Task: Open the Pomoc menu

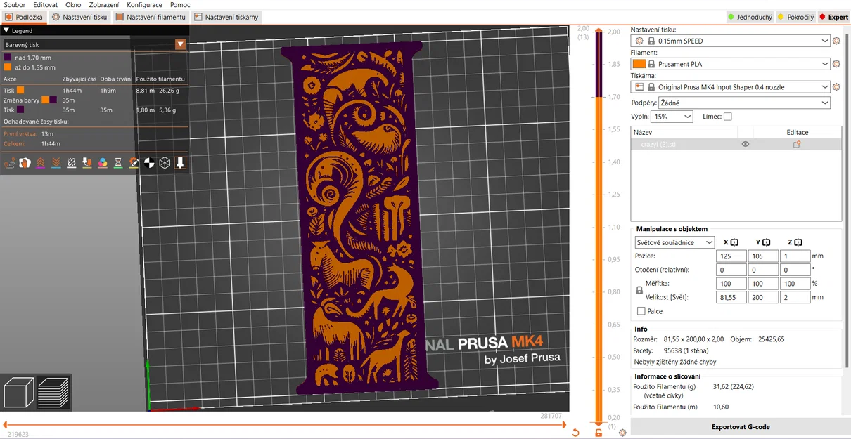Action: pyautogui.click(x=180, y=5)
